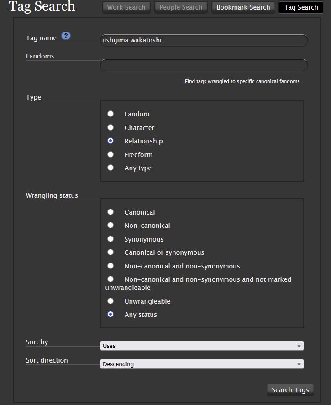Click the Search Tags button
Viewport: 331px width, 405px height.
pos(290,390)
